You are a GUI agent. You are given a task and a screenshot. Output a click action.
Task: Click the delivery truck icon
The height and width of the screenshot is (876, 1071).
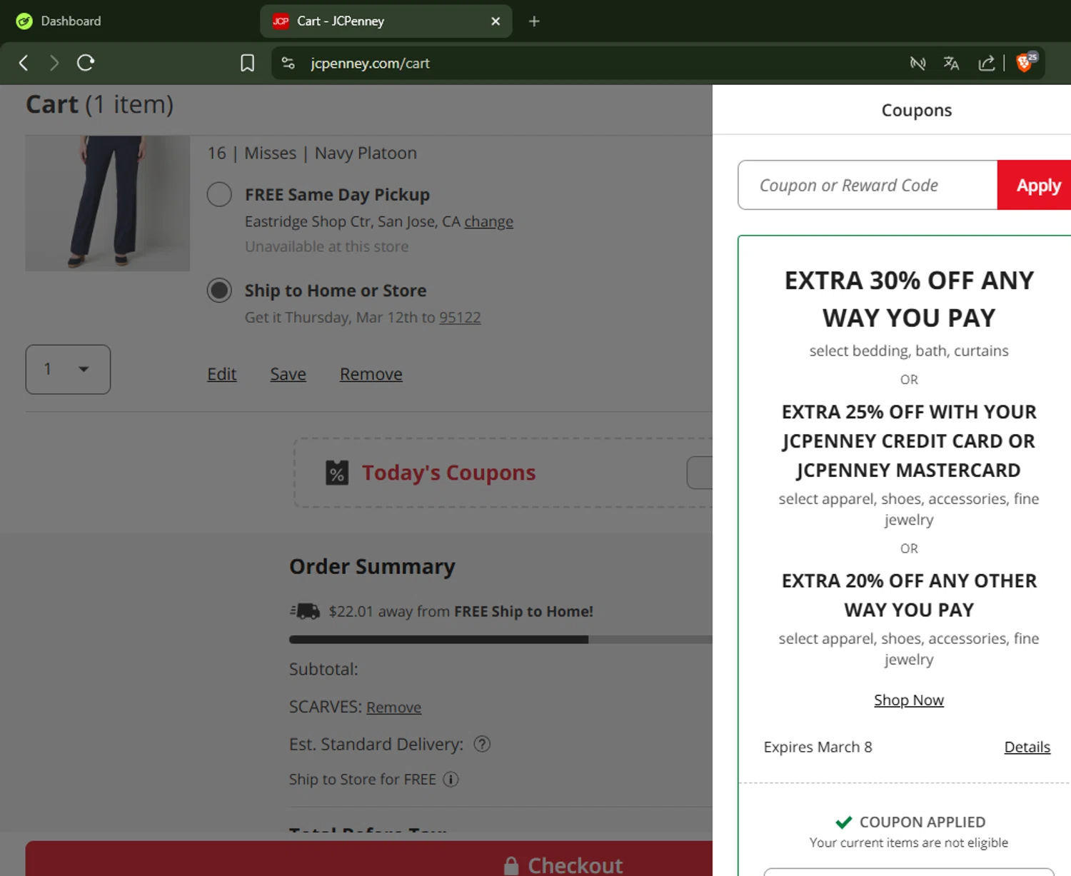[x=306, y=611]
